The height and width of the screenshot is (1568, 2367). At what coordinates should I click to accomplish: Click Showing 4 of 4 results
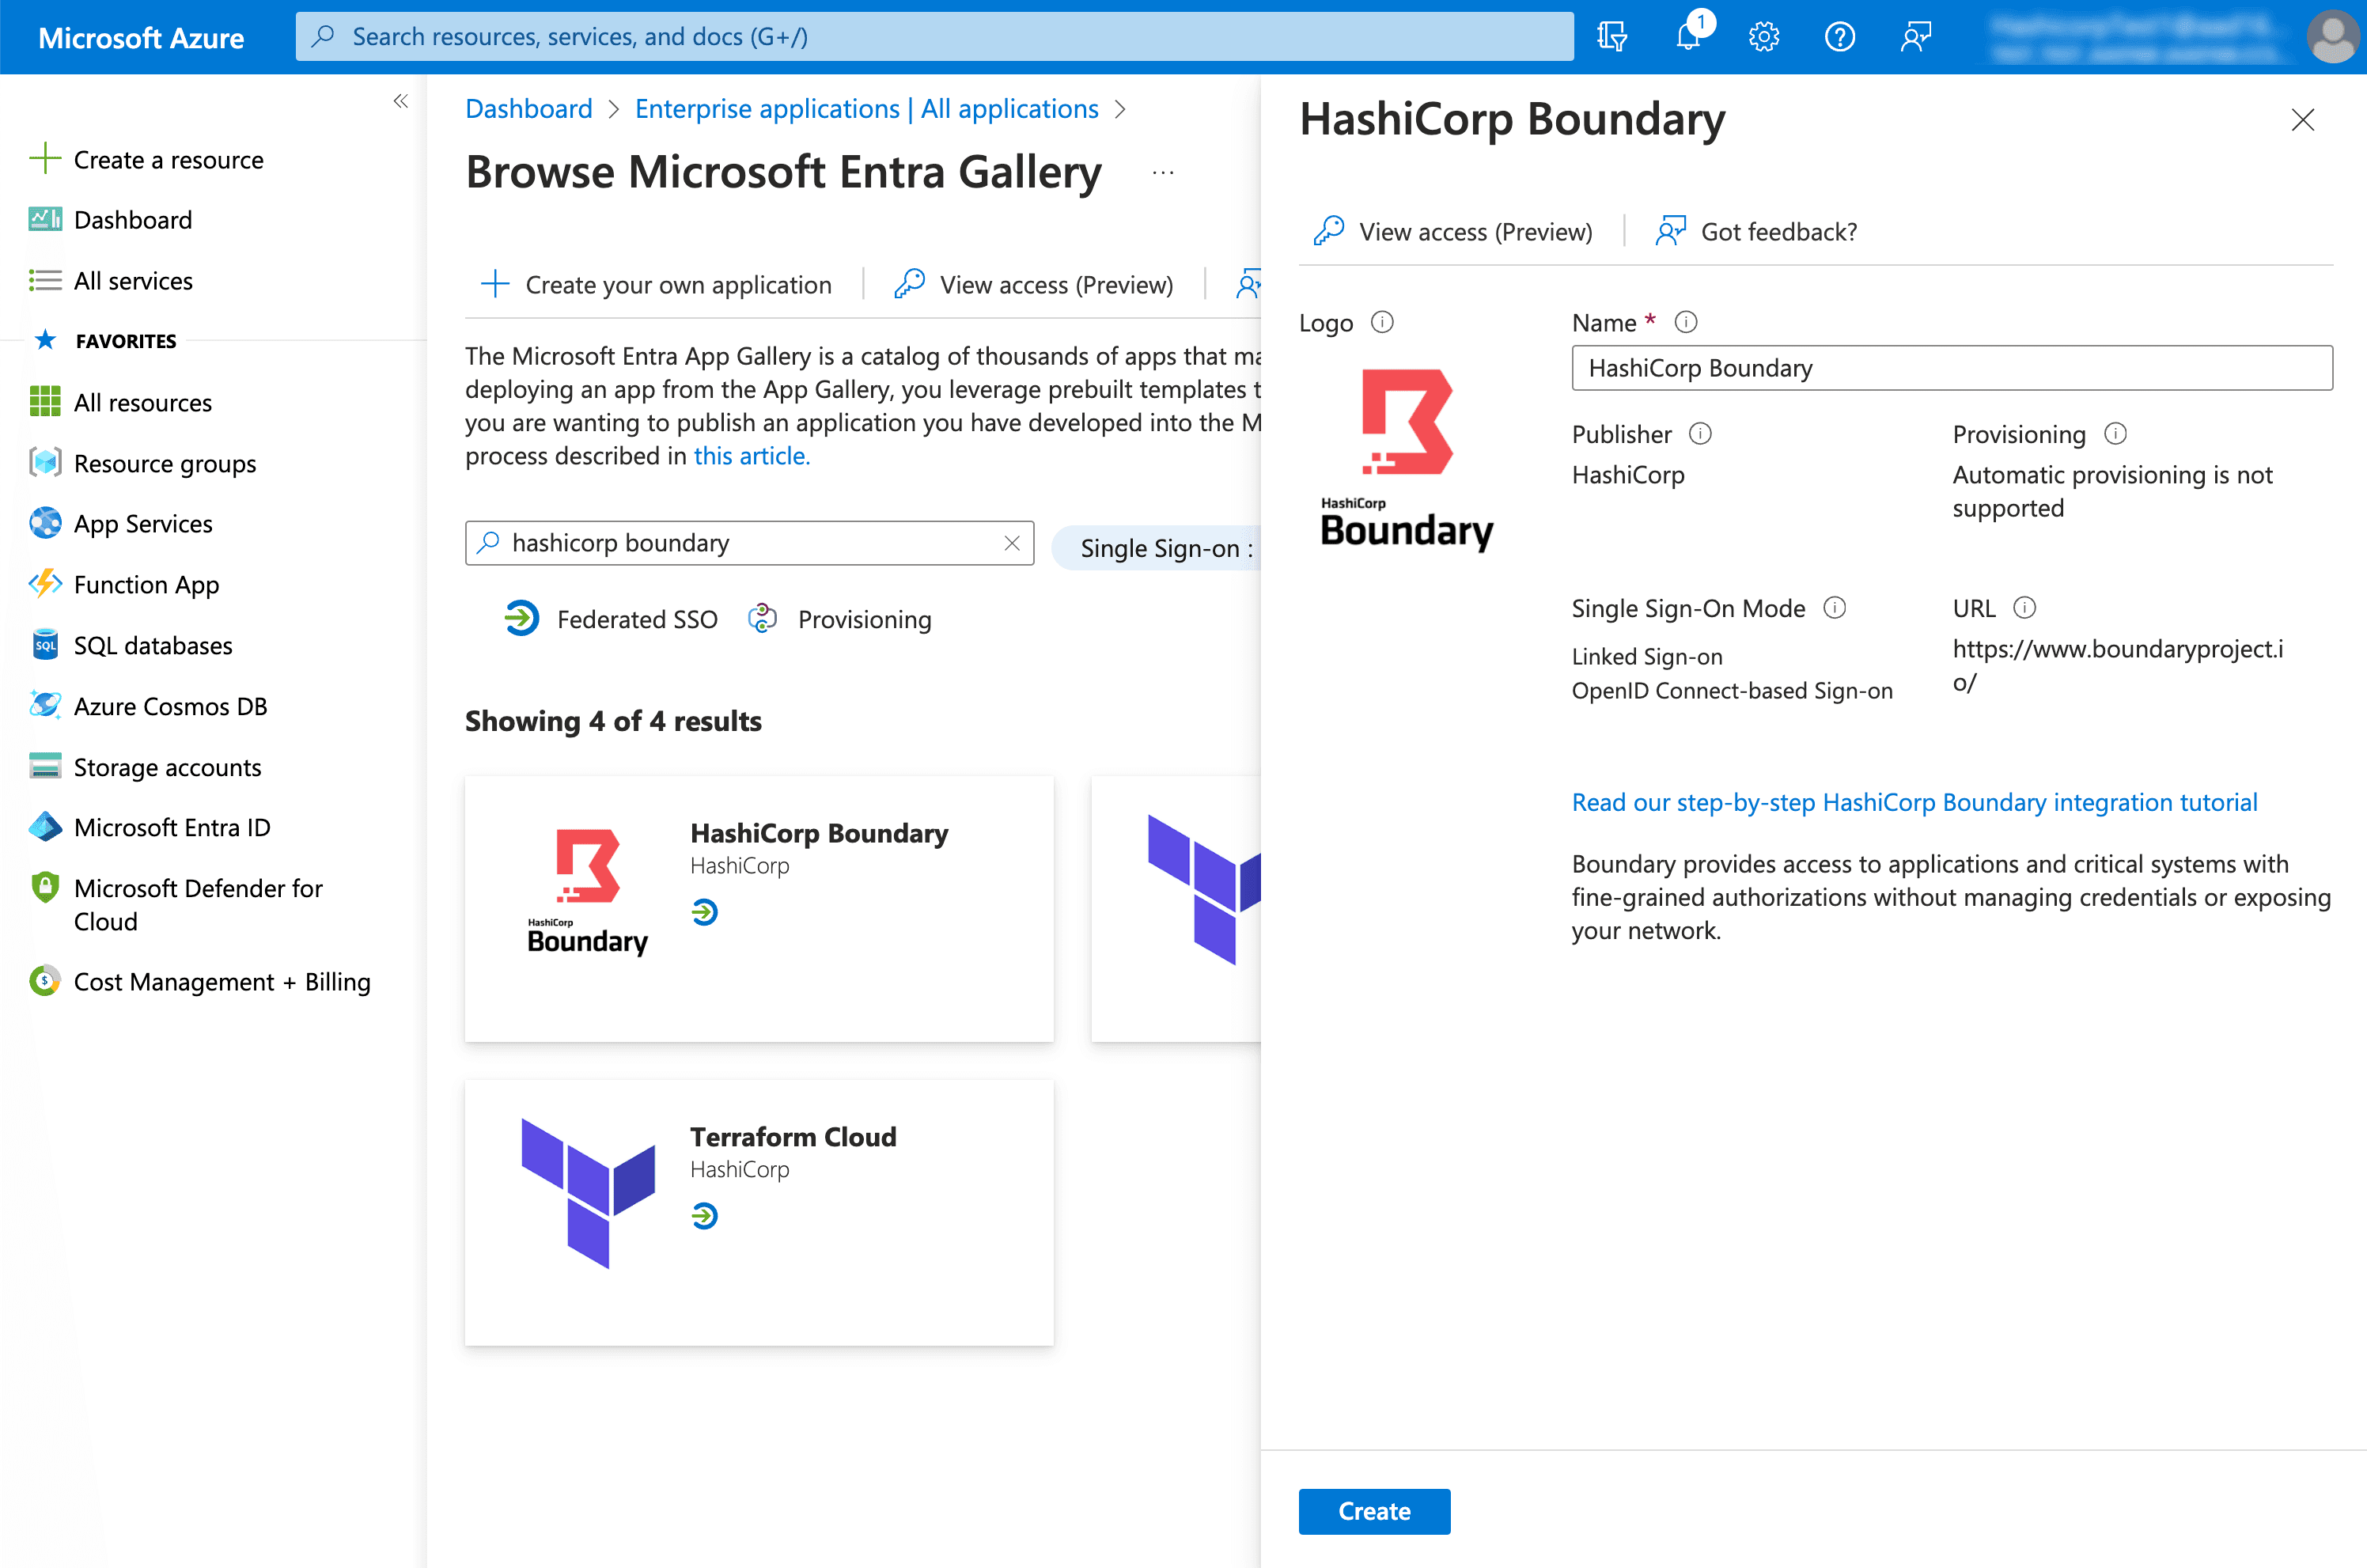[x=613, y=721]
